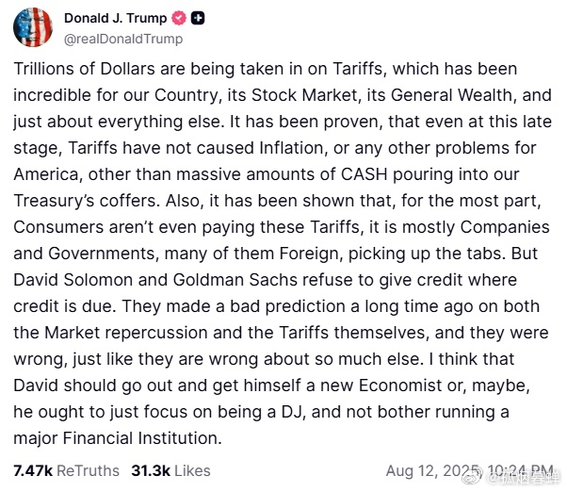View the 31.3k Likes list

pos(170,471)
